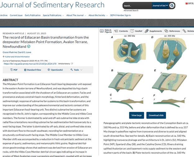Image resolution: width=194 pixels, height=157 pixels.
Task: Open the Supplements tab
Action: (x=154, y=31)
